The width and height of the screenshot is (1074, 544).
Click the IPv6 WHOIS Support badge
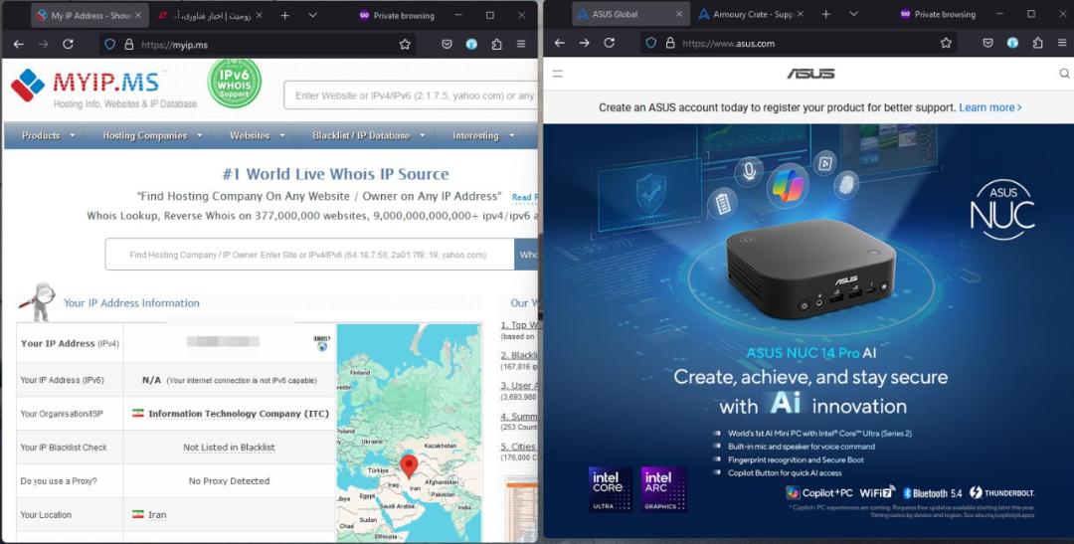click(235, 83)
